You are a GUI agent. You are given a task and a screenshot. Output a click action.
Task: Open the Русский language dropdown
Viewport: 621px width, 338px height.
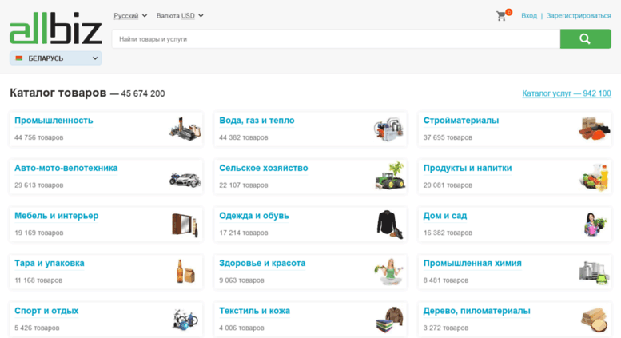click(130, 16)
